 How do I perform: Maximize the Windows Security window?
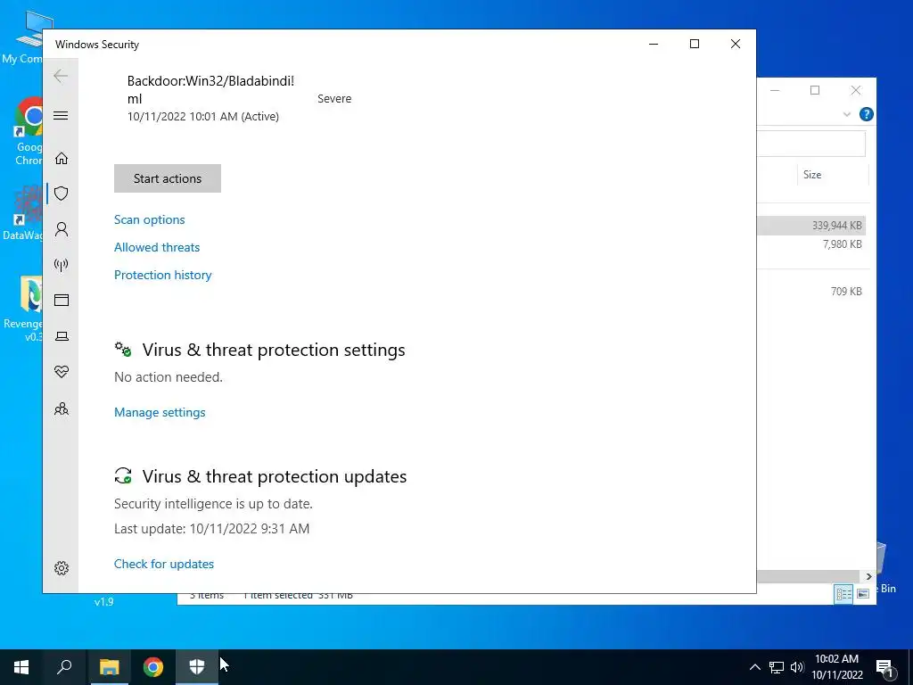tap(694, 45)
